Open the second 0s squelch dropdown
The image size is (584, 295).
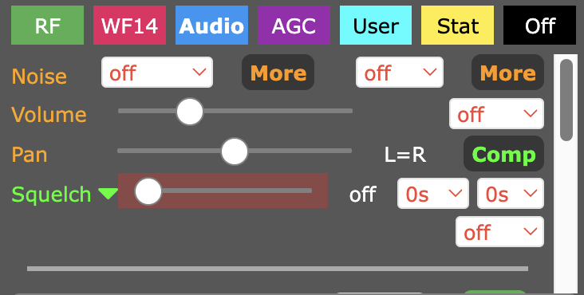[511, 194]
